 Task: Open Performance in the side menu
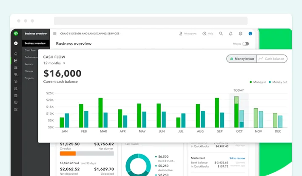pyautogui.click(x=31, y=57)
